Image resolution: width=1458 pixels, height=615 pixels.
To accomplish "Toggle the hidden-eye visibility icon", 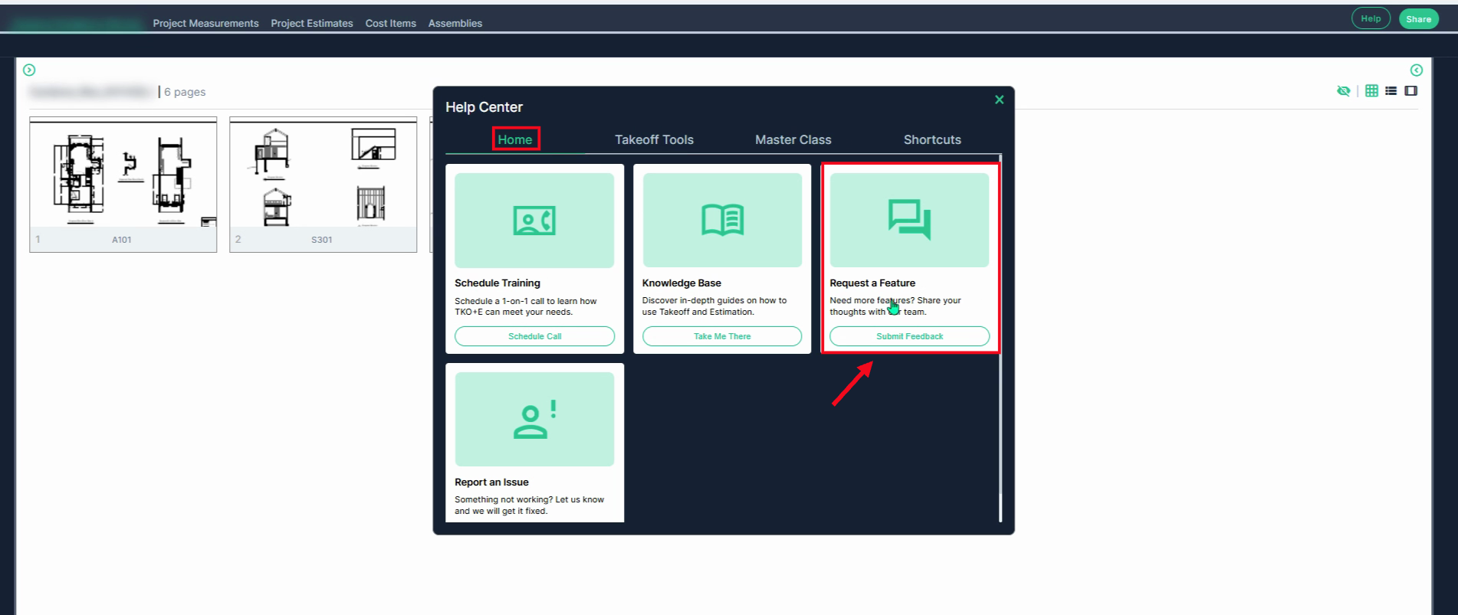I will (1343, 90).
